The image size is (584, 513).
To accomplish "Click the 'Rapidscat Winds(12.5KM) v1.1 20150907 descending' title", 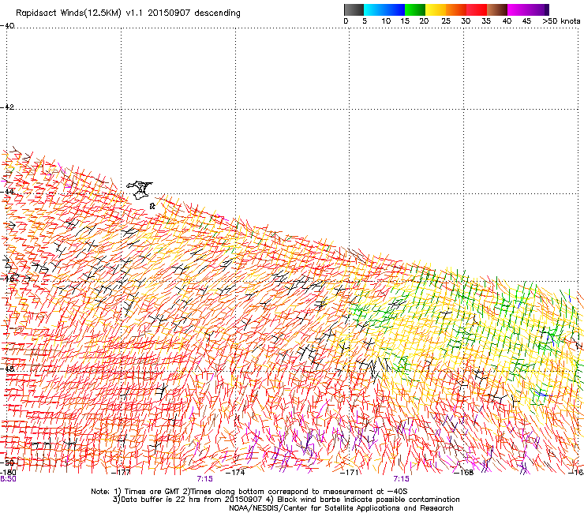I will (128, 13).
